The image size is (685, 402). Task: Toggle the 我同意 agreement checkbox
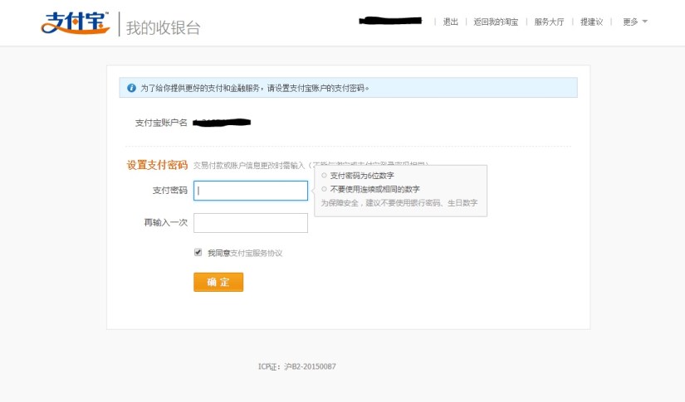tap(198, 252)
